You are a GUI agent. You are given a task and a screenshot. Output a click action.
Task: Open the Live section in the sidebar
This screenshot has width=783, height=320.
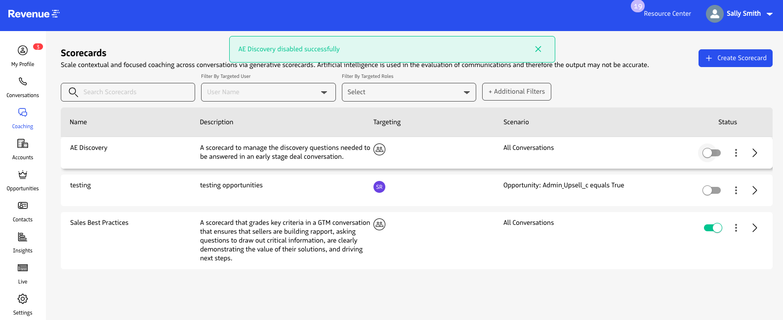coord(23,268)
